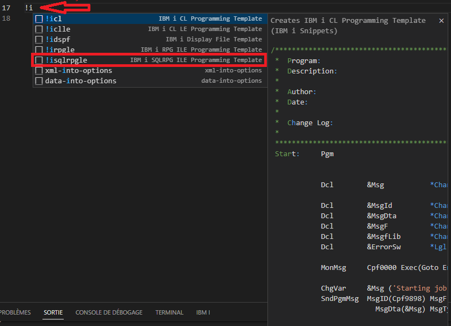Click the snippet icon beside !isqlrpgle
This screenshot has width=451, height=326.
(x=39, y=60)
